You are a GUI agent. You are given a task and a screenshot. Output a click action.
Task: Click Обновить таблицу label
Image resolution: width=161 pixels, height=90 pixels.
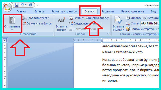point(39,24)
